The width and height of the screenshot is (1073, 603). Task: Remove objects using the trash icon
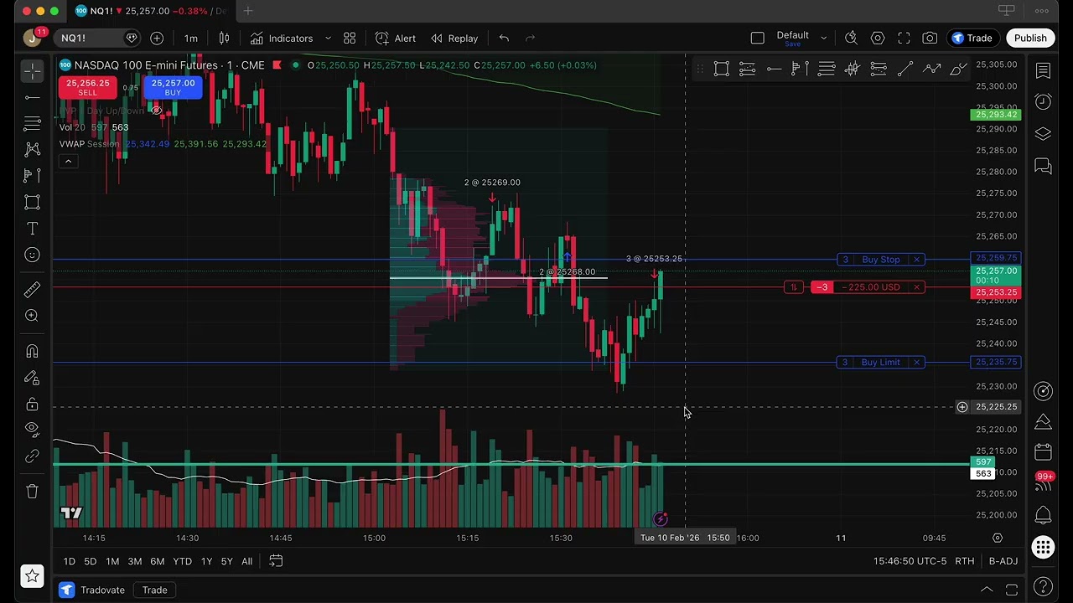click(32, 492)
